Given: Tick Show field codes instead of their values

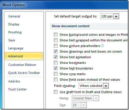Looking at the screenshot, I should pos(55,80).
